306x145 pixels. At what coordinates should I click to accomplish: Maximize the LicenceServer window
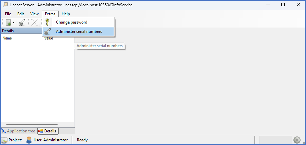[283, 5]
